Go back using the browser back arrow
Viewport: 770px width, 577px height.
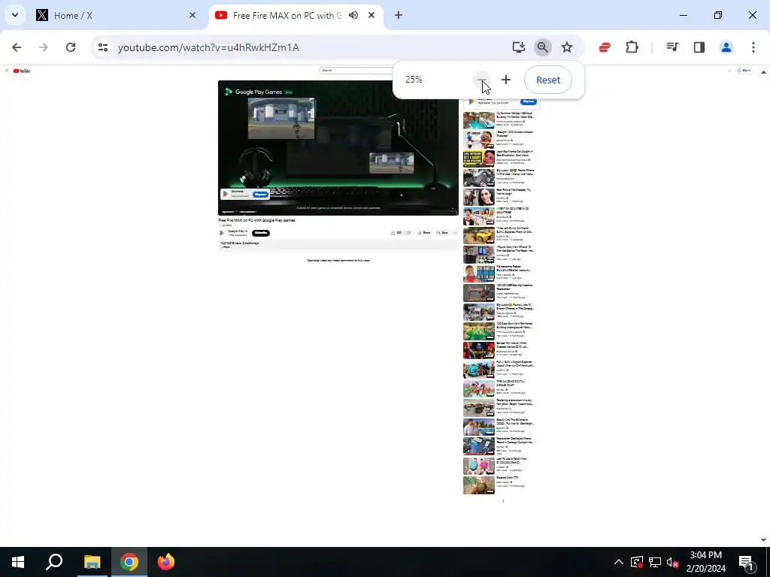tap(17, 47)
